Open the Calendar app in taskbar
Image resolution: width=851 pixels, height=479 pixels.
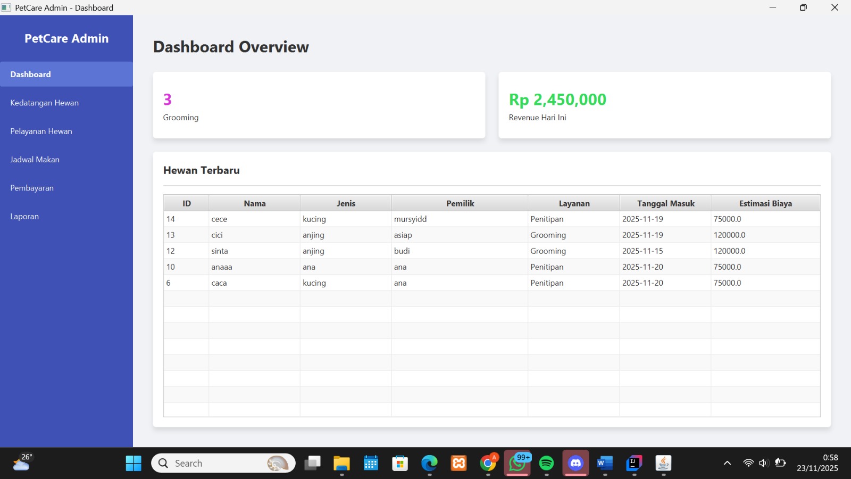(x=371, y=464)
